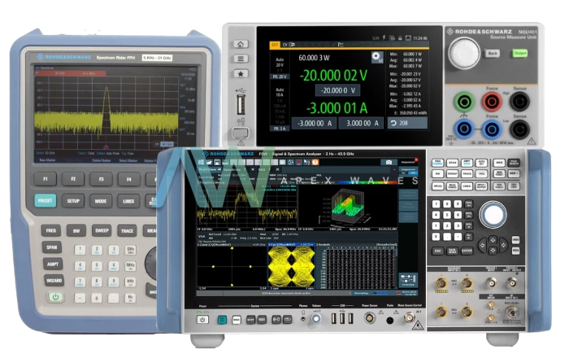The width and height of the screenshot is (569, 354).
Task: Tap the kHz unit key on the Spectrum Rider
Action: [131, 282]
